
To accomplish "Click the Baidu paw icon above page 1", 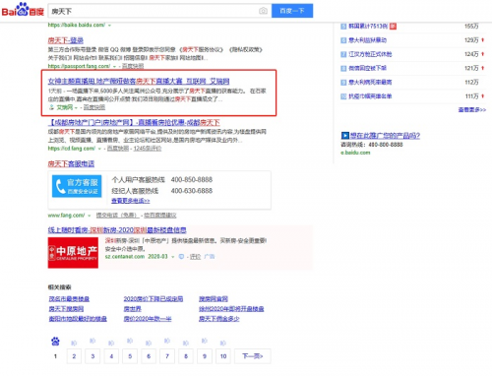I will [x=55, y=342].
